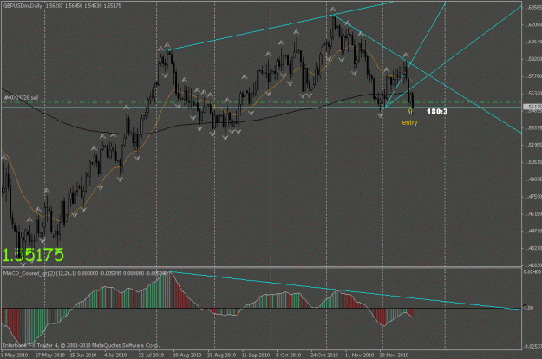The height and width of the screenshot is (359, 542).
Task: Click the 15 Jun 2010 date label
Action: point(83,356)
